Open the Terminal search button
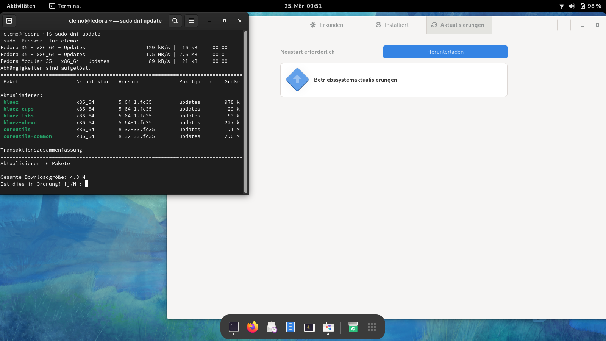This screenshot has height=341, width=606. click(x=175, y=21)
